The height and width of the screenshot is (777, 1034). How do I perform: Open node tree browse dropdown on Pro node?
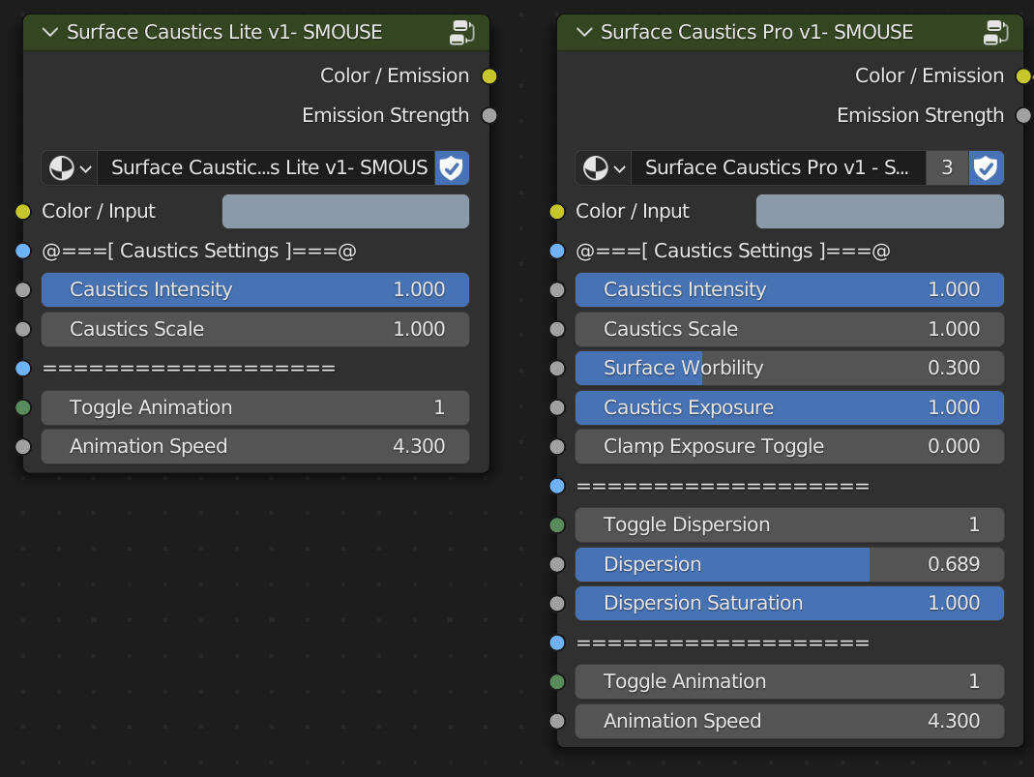point(604,167)
